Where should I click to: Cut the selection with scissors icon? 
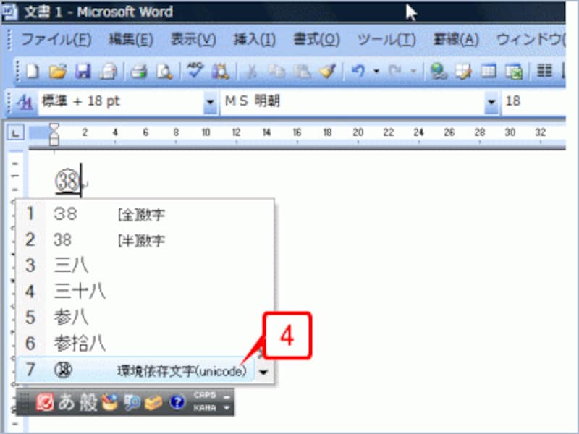click(251, 71)
